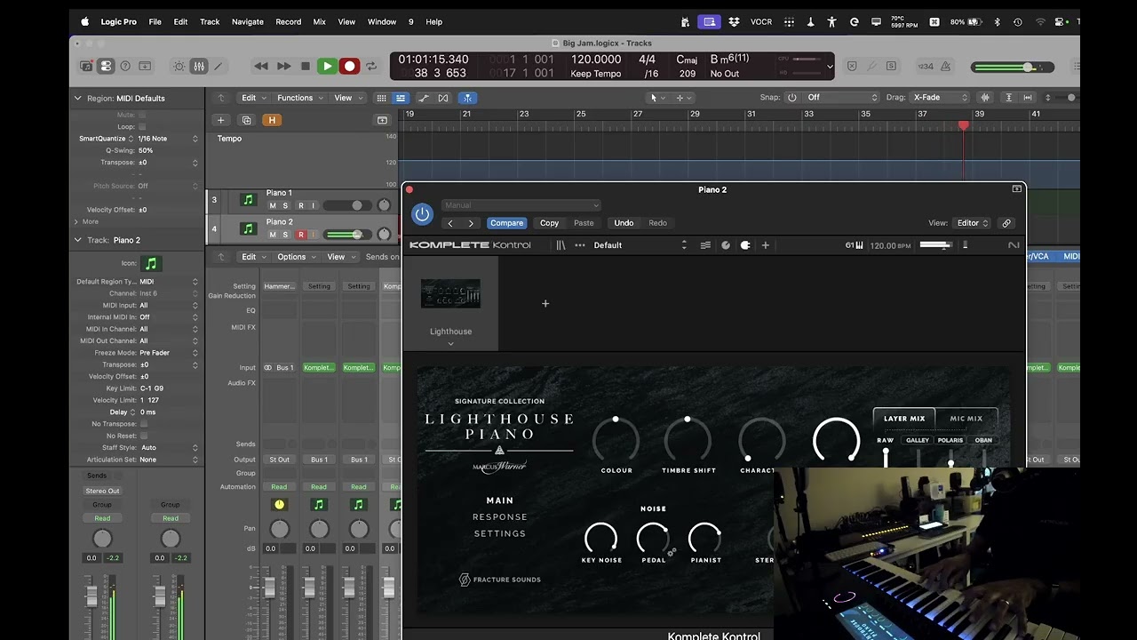Select the LAYER MIX tab

click(x=904, y=419)
